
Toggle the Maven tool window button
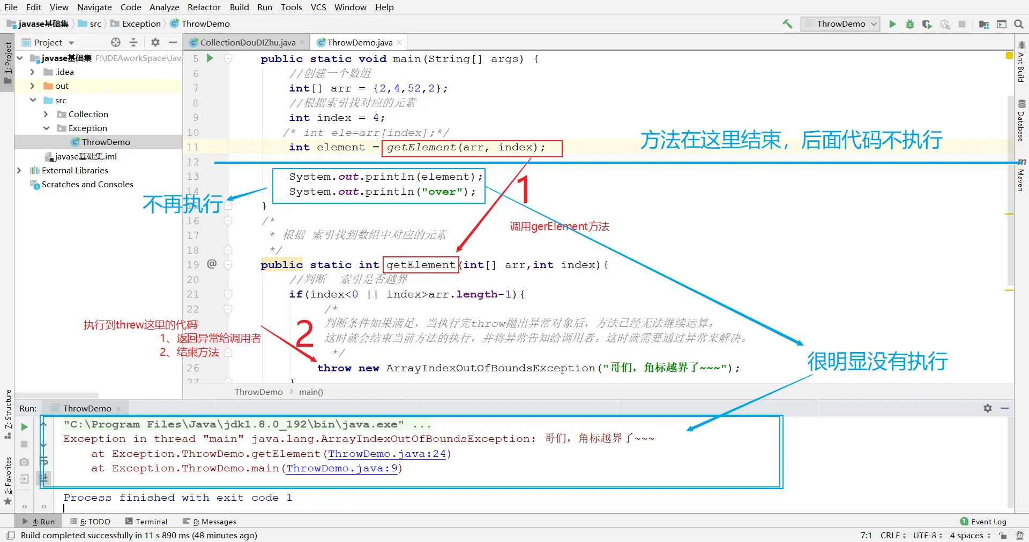(x=1021, y=175)
